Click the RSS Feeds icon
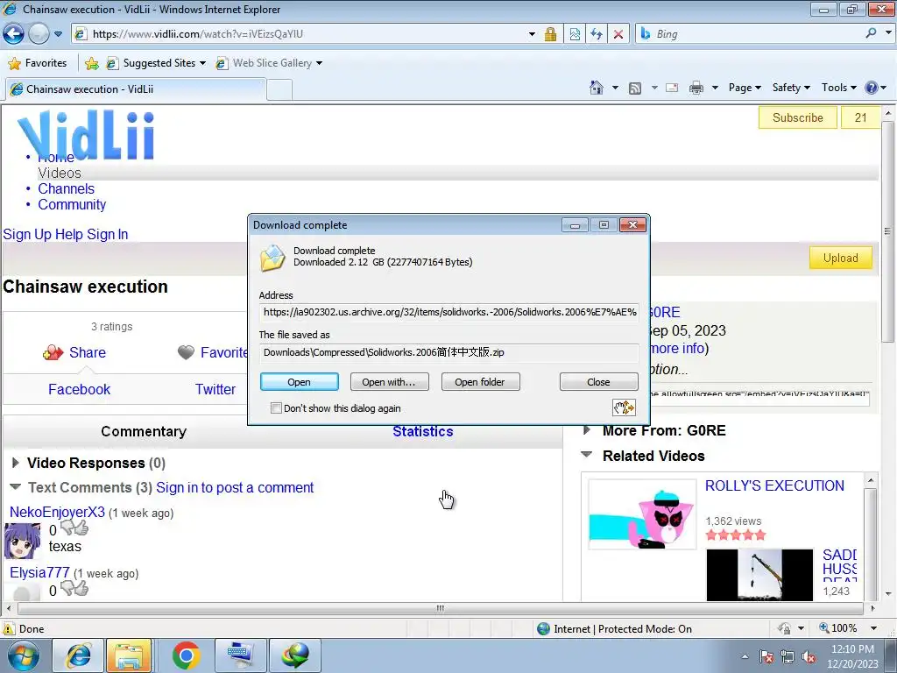 pos(635,89)
